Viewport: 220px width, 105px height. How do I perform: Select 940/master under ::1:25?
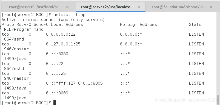16,78
